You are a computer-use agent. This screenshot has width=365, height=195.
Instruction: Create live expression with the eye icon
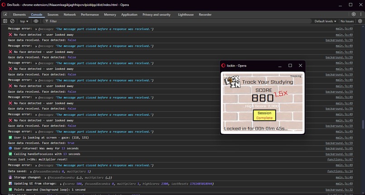coord(36,21)
